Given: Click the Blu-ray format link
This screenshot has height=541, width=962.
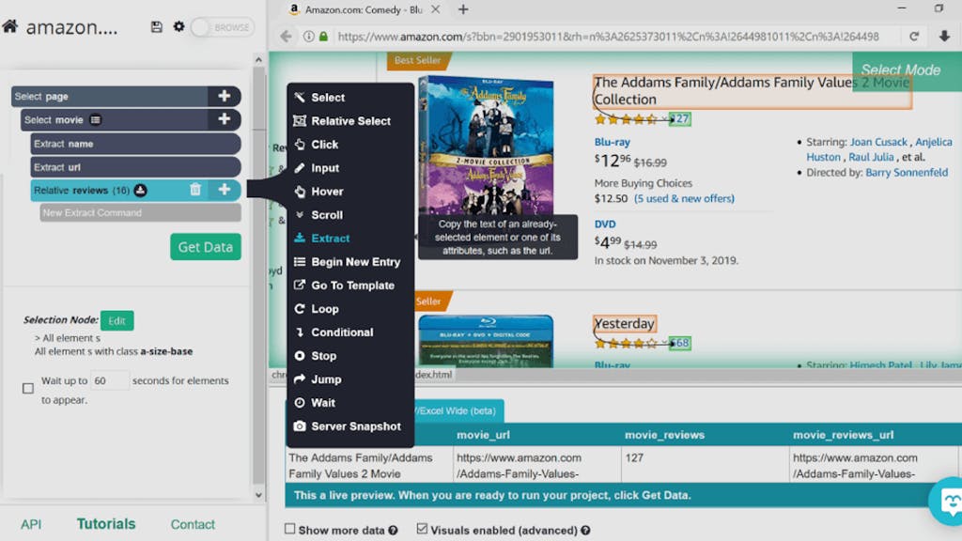Looking at the screenshot, I should pyautogui.click(x=613, y=142).
